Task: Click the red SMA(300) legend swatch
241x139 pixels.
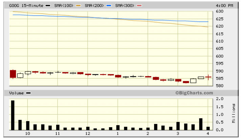Action: pyautogui.click(x=139, y=6)
